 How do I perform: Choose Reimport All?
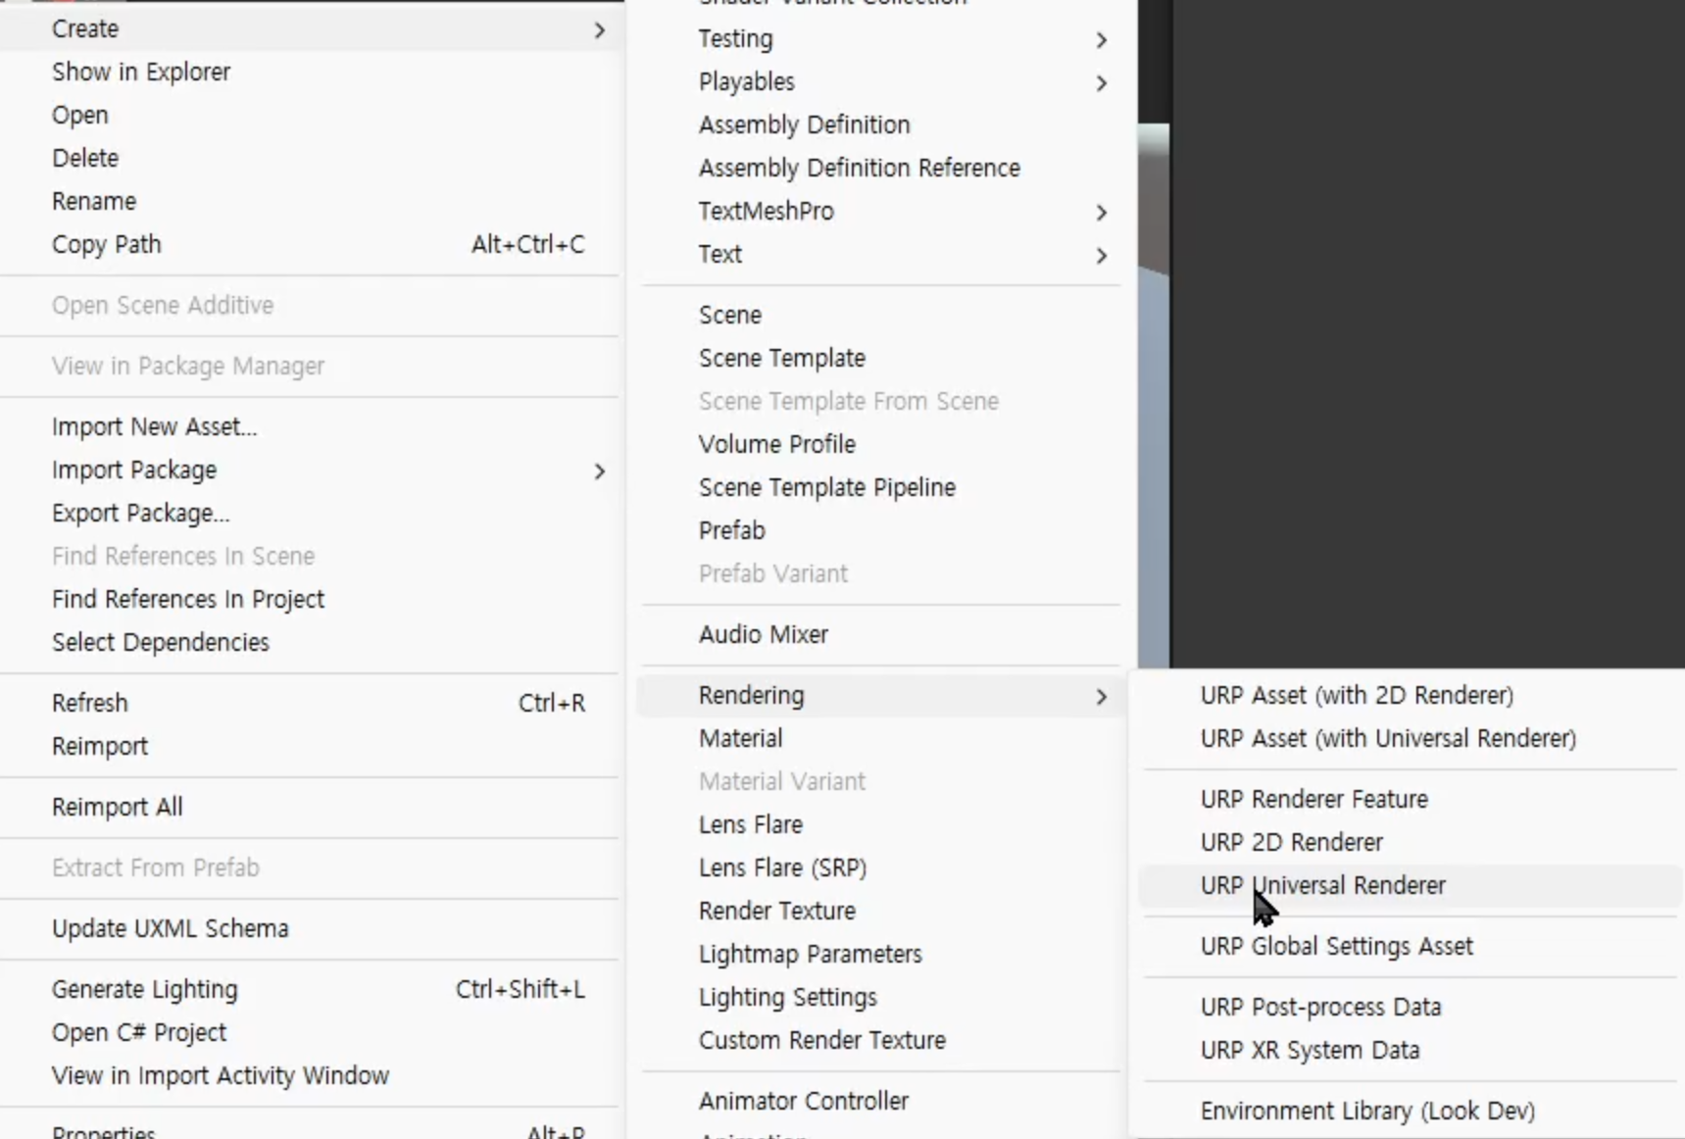coord(312,808)
